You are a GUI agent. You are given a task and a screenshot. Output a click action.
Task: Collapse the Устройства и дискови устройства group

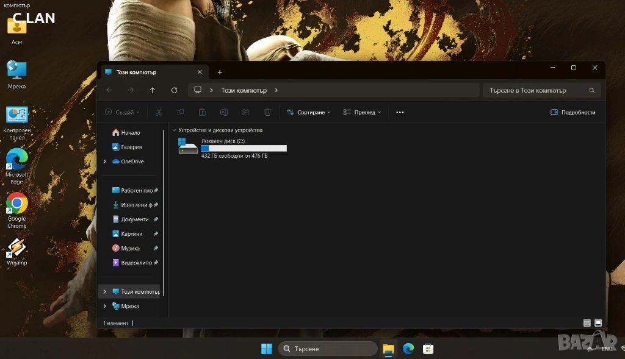[x=175, y=130]
